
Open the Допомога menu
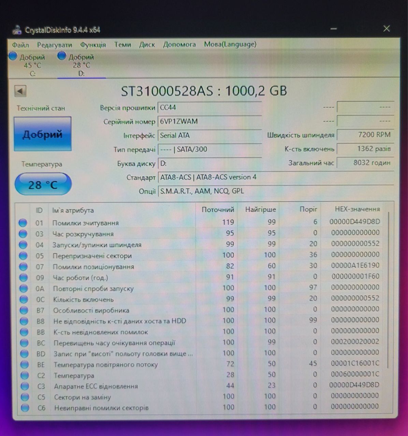tap(179, 44)
